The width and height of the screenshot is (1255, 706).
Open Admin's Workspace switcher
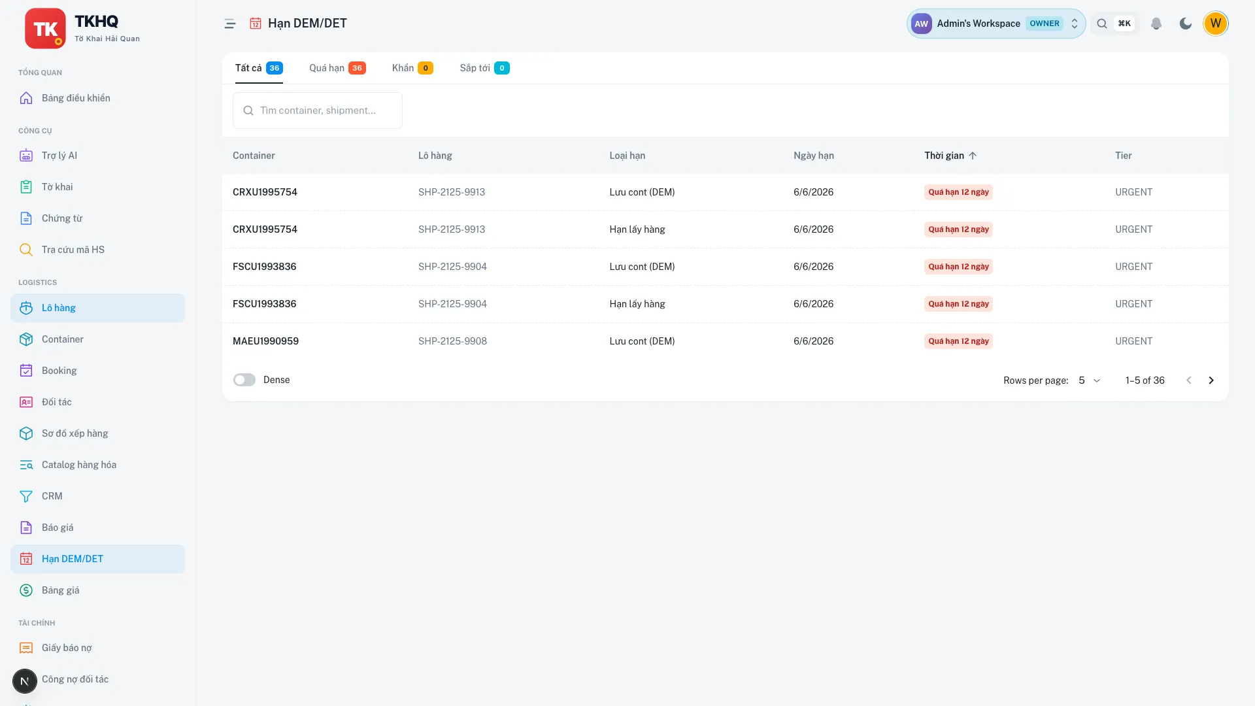coord(996,24)
